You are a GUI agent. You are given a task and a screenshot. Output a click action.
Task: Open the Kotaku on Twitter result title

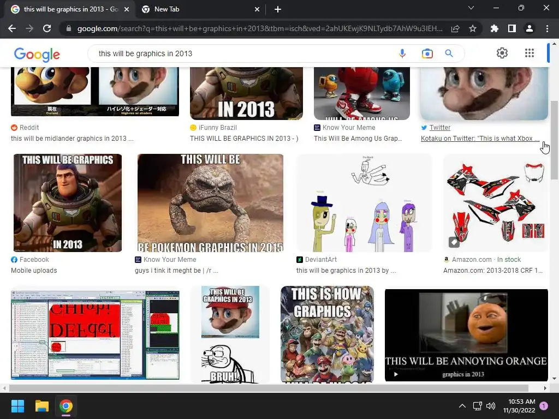click(480, 138)
